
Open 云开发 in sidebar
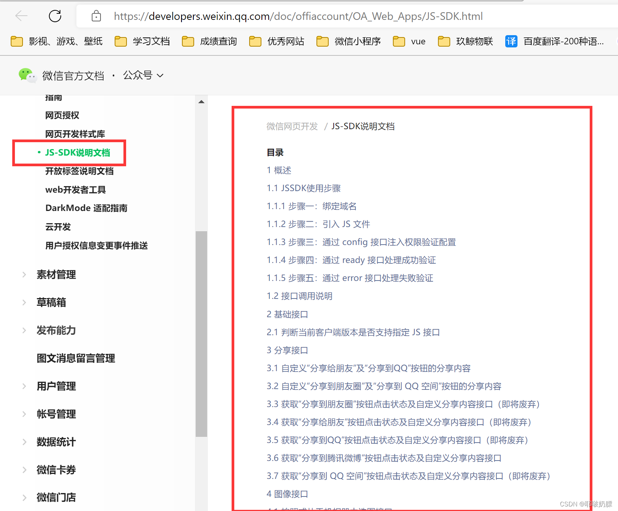58,227
